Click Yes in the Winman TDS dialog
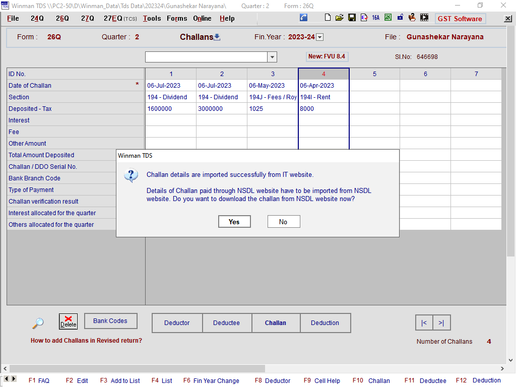Viewport: 516px width, 387px height. [234, 222]
